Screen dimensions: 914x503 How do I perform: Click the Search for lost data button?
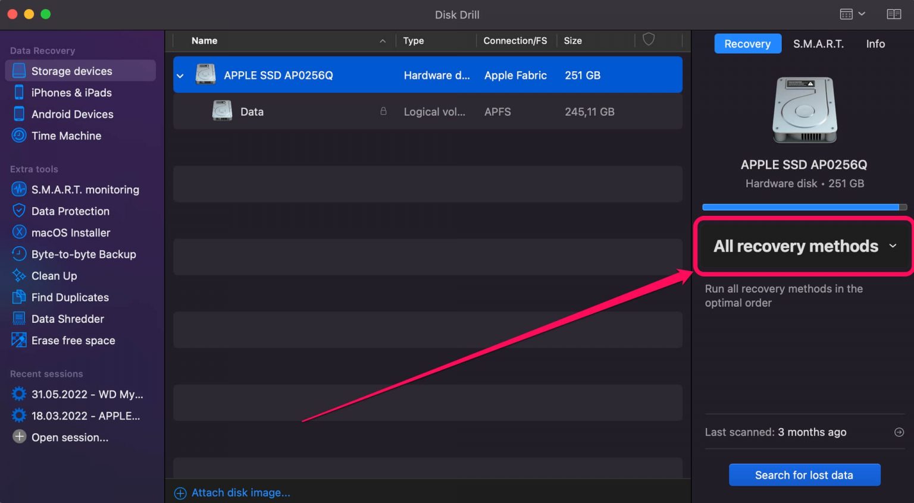click(804, 474)
